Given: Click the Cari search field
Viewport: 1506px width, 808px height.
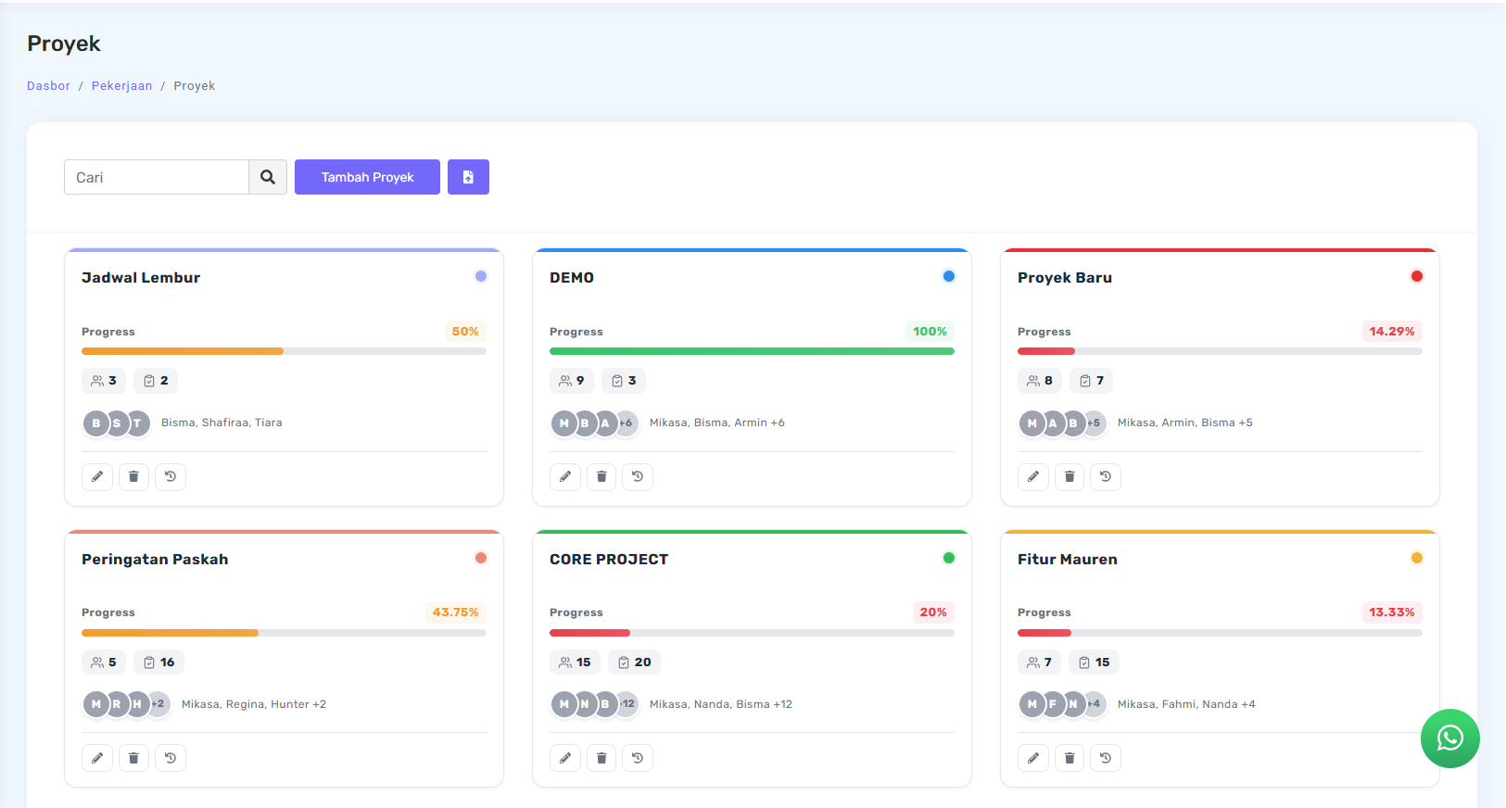Looking at the screenshot, I should tap(157, 177).
